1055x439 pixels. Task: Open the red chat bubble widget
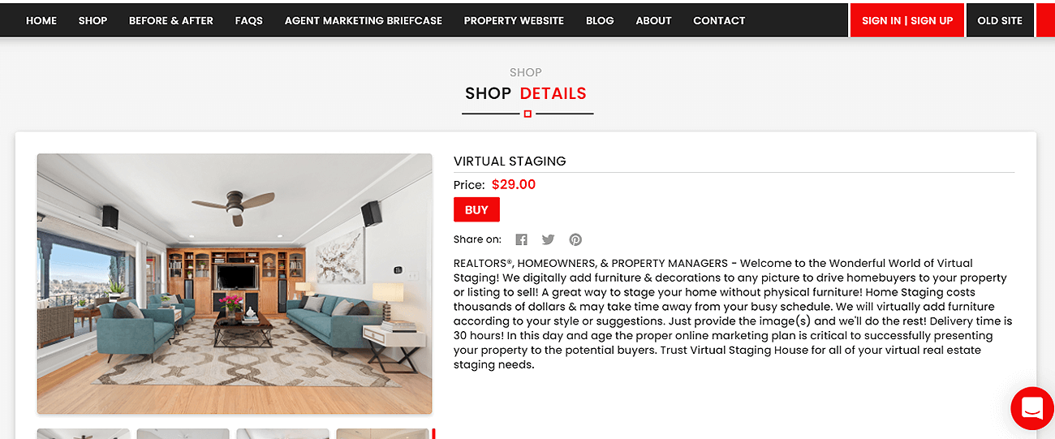point(1031,408)
